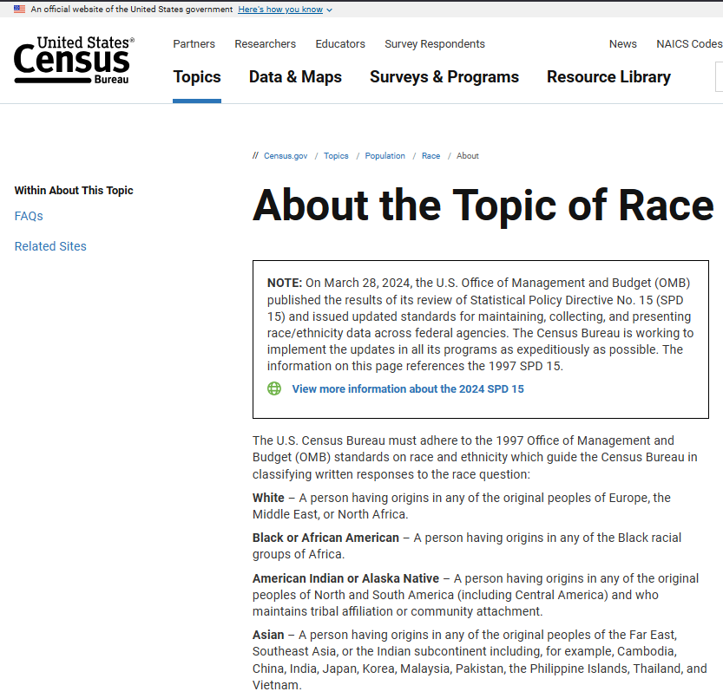Image resolution: width=723 pixels, height=698 pixels.
Task: Open the Surveys & Programs menu
Action: pos(444,76)
